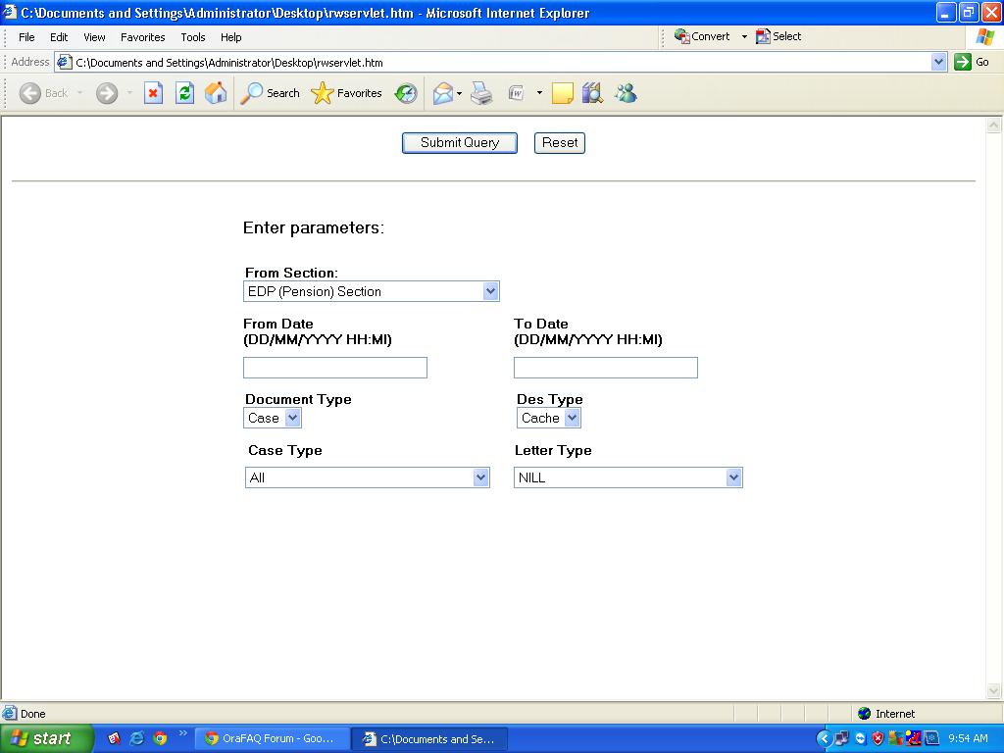Image resolution: width=1004 pixels, height=753 pixels.
Task: Open the Research toolbar icon
Action: pyautogui.click(x=591, y=93)
